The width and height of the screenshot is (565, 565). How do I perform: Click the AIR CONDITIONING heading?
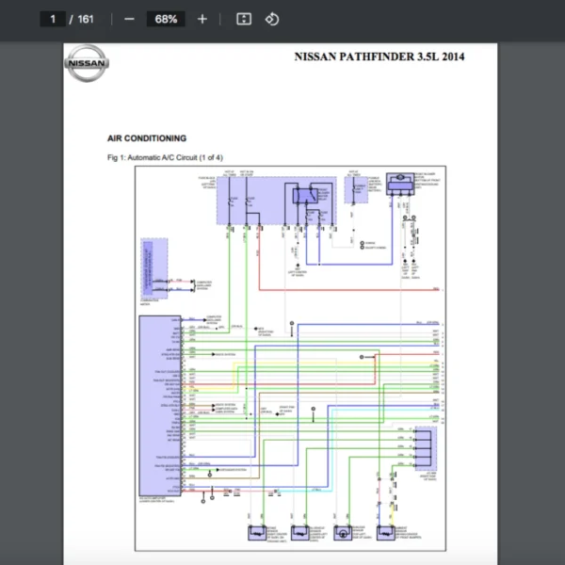(x=147, y=138)
